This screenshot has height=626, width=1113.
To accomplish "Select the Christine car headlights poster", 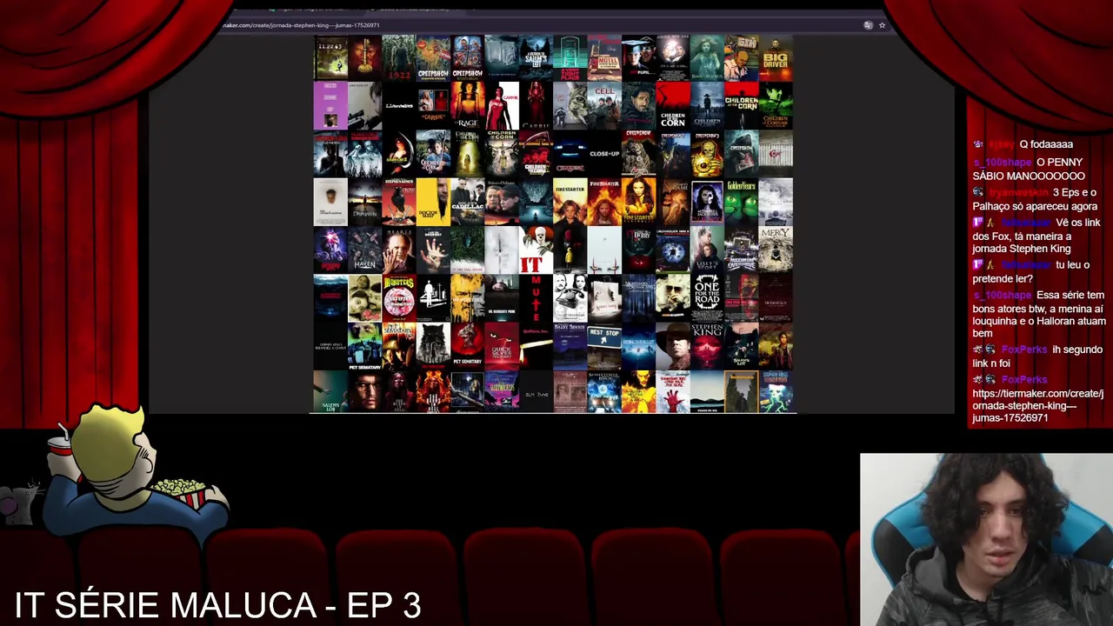I will pyautogui.click(x=570, y=154).
